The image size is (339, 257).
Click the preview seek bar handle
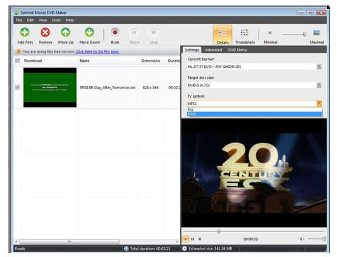(219, 232)
